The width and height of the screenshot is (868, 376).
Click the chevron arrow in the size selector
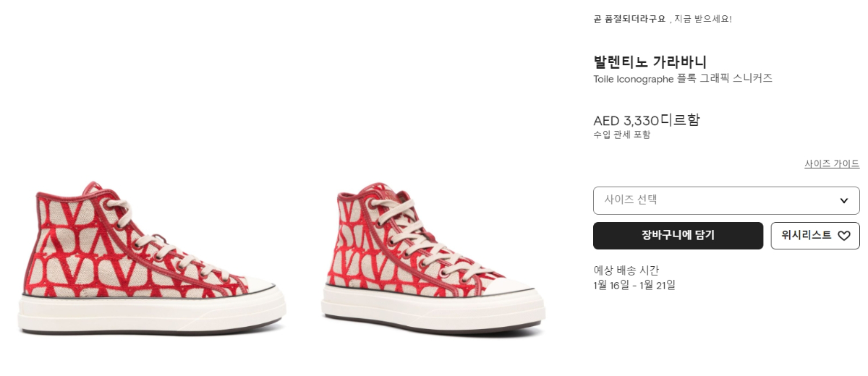click(x=844, y=200)
